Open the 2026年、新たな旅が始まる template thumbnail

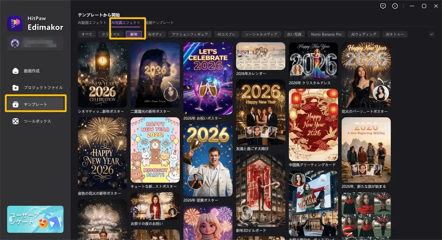point(366,150)
